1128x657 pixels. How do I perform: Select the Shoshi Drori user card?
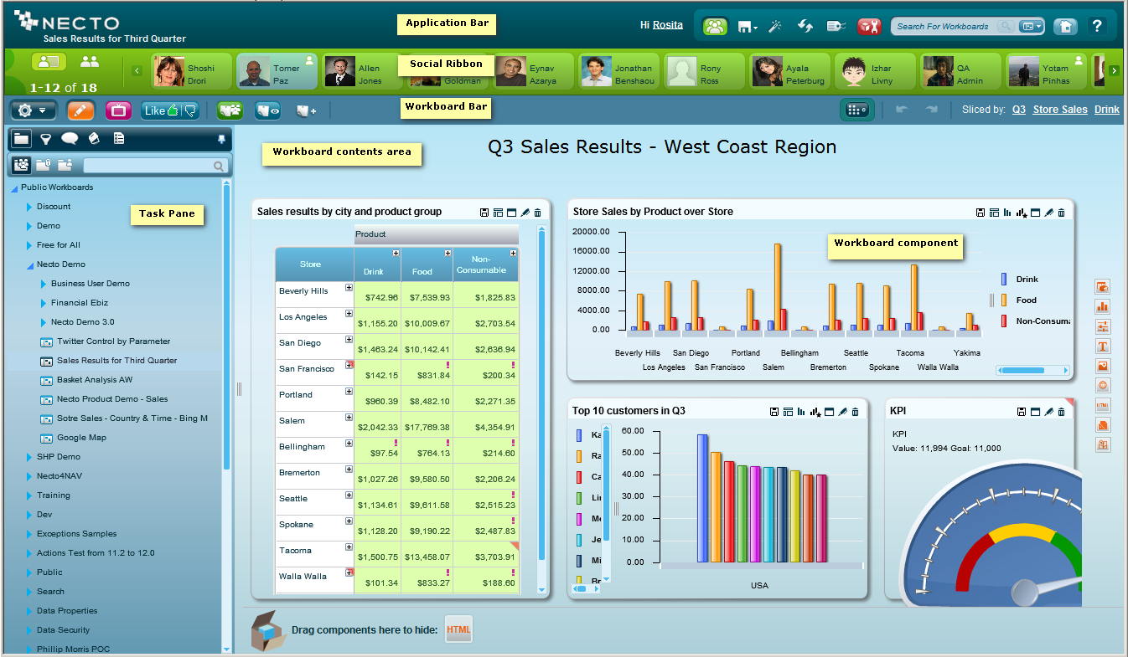pyautogui.click(x=192, y=71)
